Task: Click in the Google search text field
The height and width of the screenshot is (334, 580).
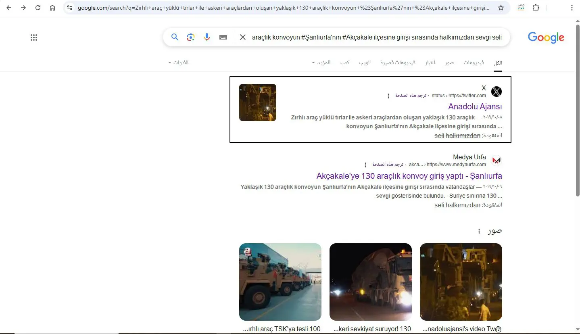Action: [377, 37]
